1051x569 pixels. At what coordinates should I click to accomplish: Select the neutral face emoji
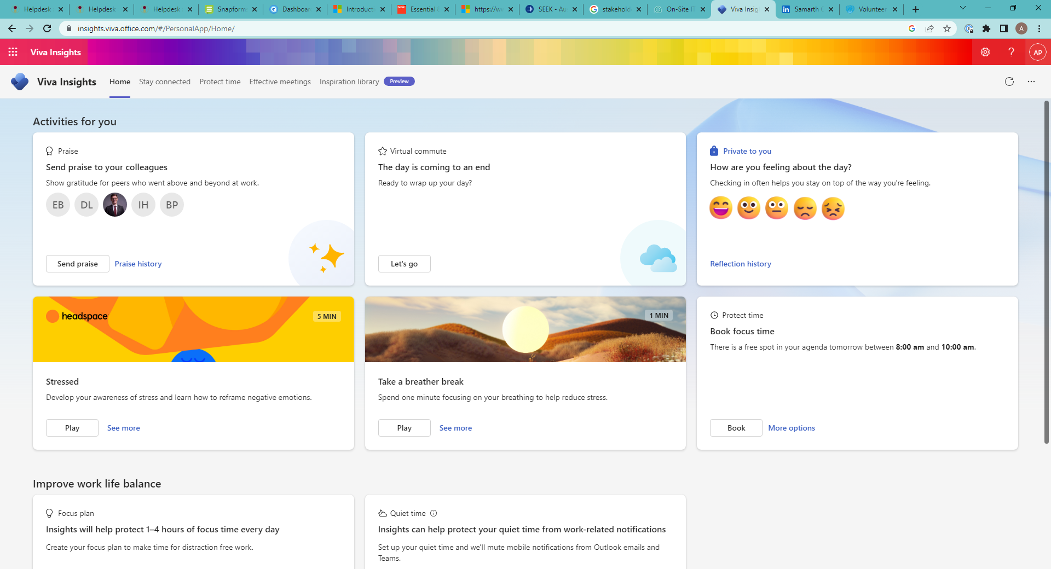coord(777,208)
